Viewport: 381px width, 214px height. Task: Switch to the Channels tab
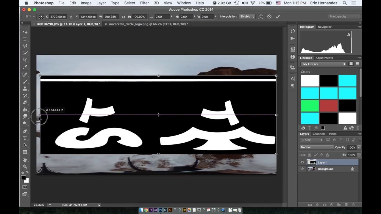pyautogui.click(x=319, y=134)
